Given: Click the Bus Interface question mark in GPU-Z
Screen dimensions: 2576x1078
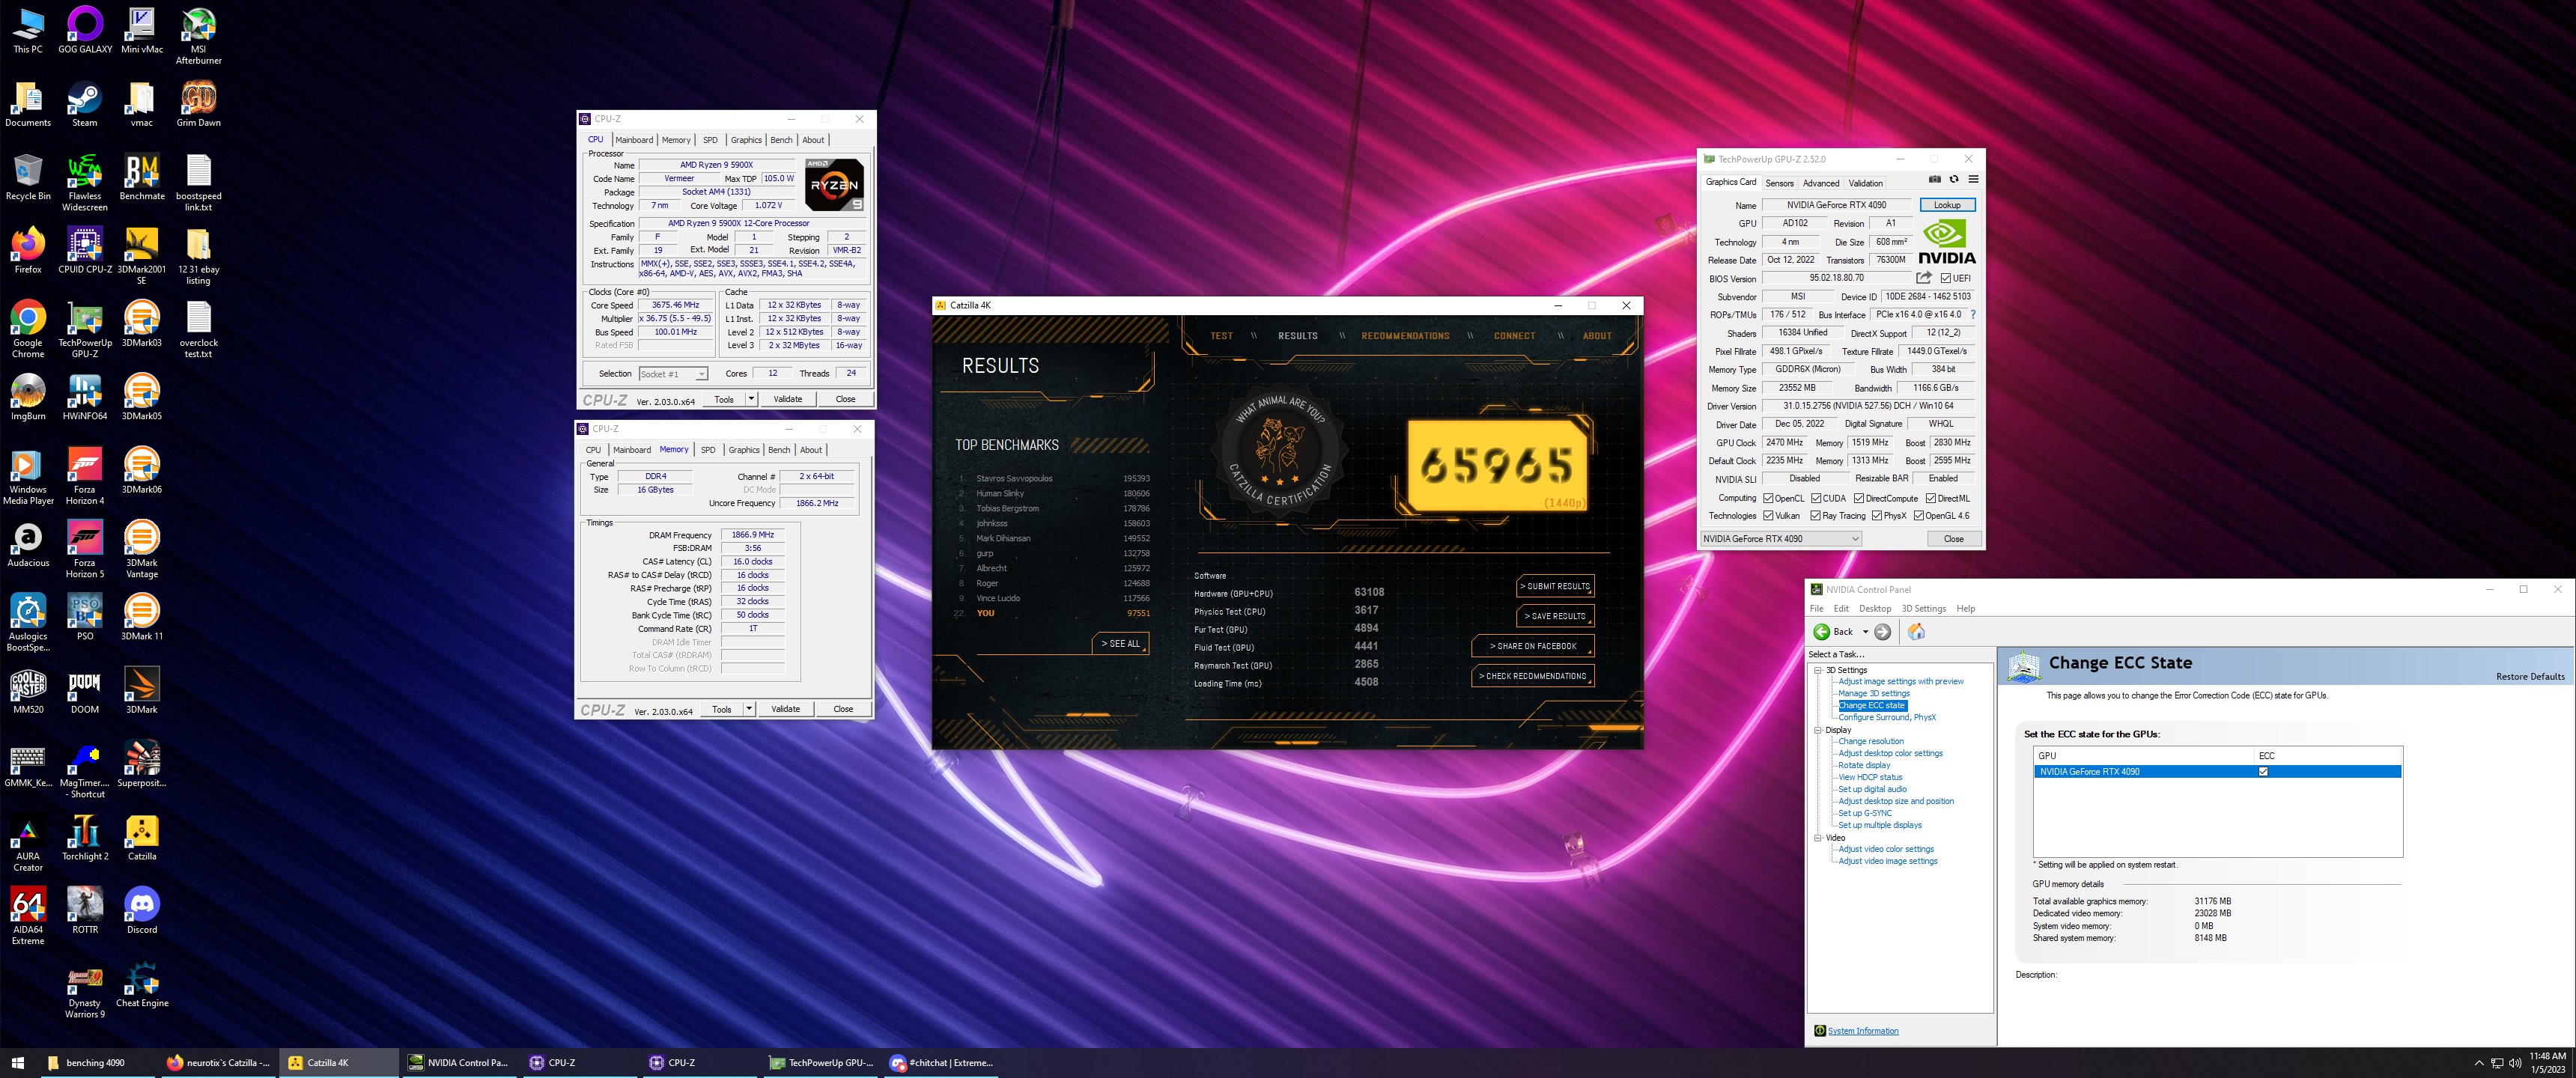Looking at the screenshot, I should 1973,314.
